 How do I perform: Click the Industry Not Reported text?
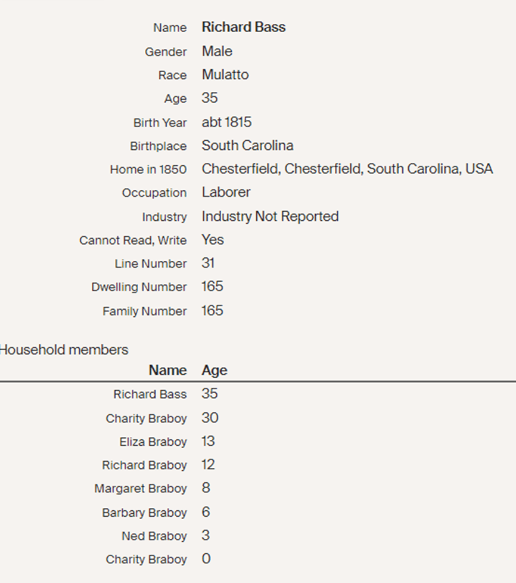(270, 216)
